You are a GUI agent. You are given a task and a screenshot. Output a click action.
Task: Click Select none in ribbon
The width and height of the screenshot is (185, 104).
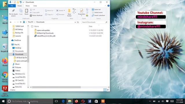97,12
